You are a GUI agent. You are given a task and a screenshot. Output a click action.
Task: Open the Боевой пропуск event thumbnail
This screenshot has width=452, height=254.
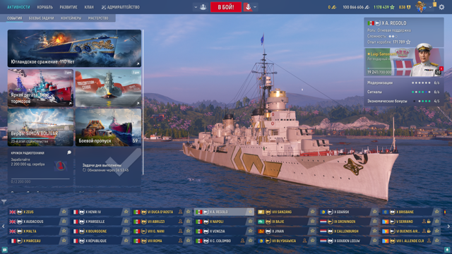tap(108, 127)
